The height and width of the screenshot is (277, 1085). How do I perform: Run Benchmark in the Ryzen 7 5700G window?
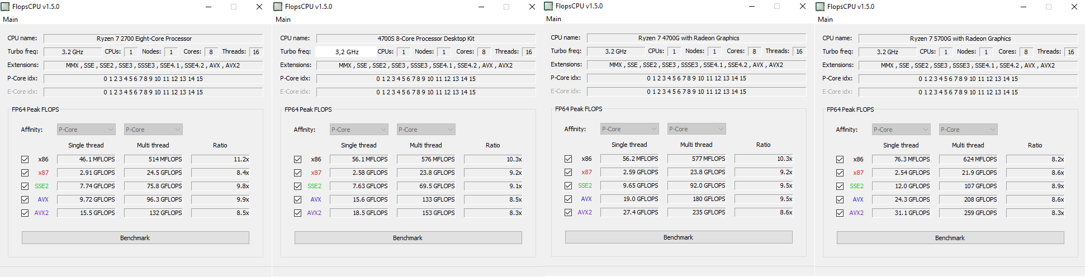[x=950, y=238]
